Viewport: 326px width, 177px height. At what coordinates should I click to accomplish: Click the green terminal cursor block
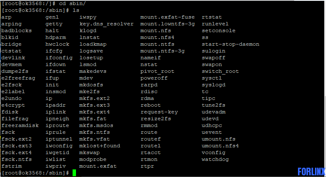74,173
